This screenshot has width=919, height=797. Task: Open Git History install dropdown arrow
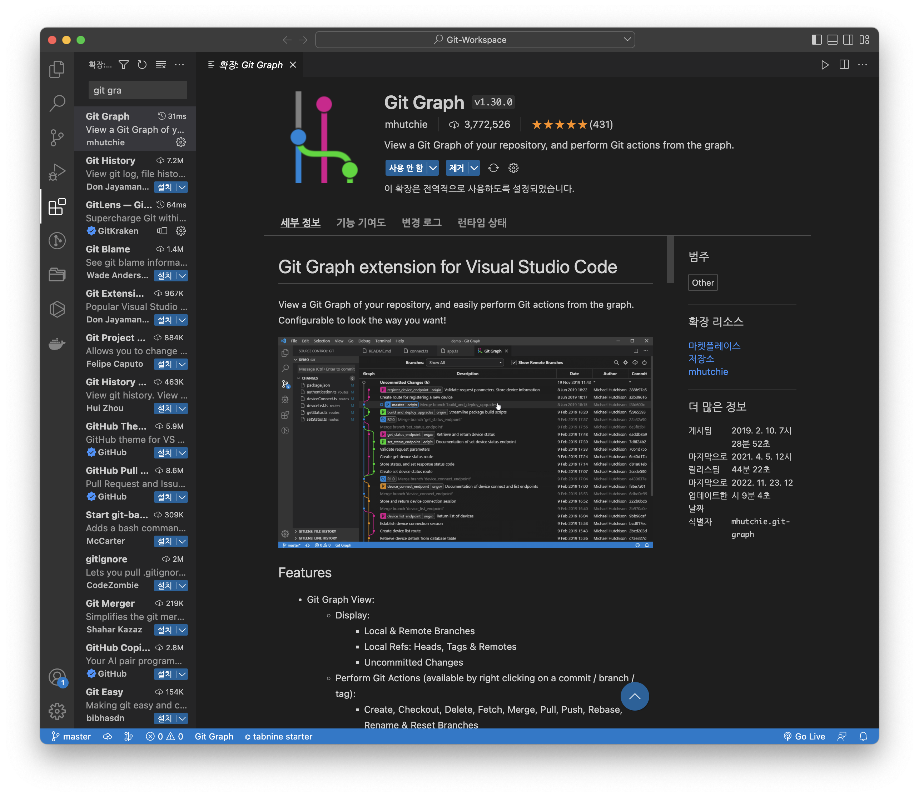(183, 187)
